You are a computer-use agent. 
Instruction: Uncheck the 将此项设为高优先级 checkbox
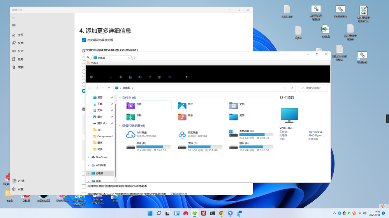click(x=84, y=40)
